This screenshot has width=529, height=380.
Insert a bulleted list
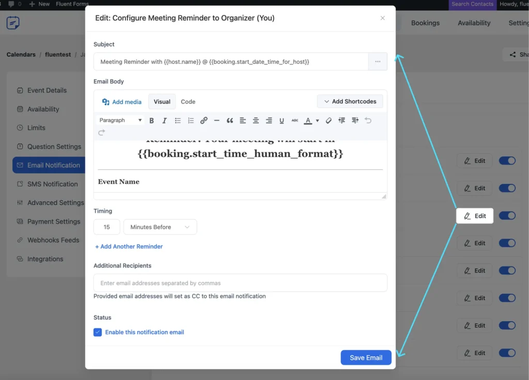178,120
